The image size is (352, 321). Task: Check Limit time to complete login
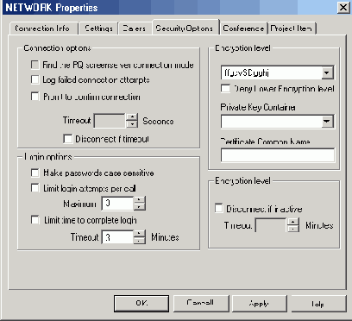coord(35,220)
